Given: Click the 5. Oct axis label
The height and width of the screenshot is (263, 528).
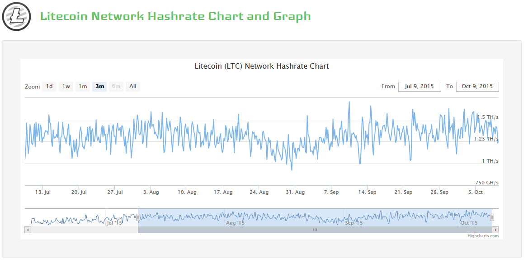Looking at the screenshot, I should 475,193.
